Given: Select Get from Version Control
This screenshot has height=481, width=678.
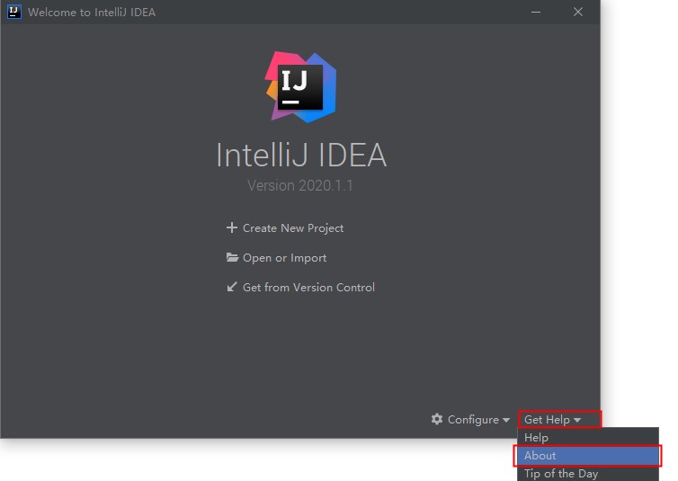Looking at the screenshot, I should [x=308, y=288].
